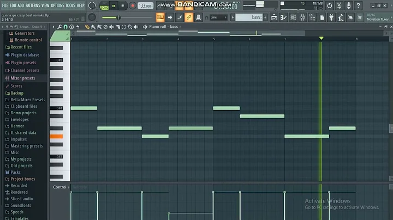The height and width of the screenshot is (220, 393).
Task: Click the browser search magnifier icon
Action: [16, 27]
